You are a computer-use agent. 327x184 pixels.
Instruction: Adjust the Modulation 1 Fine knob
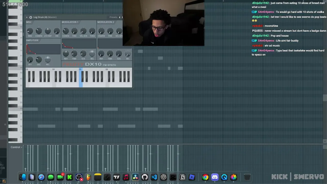(x=74, y=31)
